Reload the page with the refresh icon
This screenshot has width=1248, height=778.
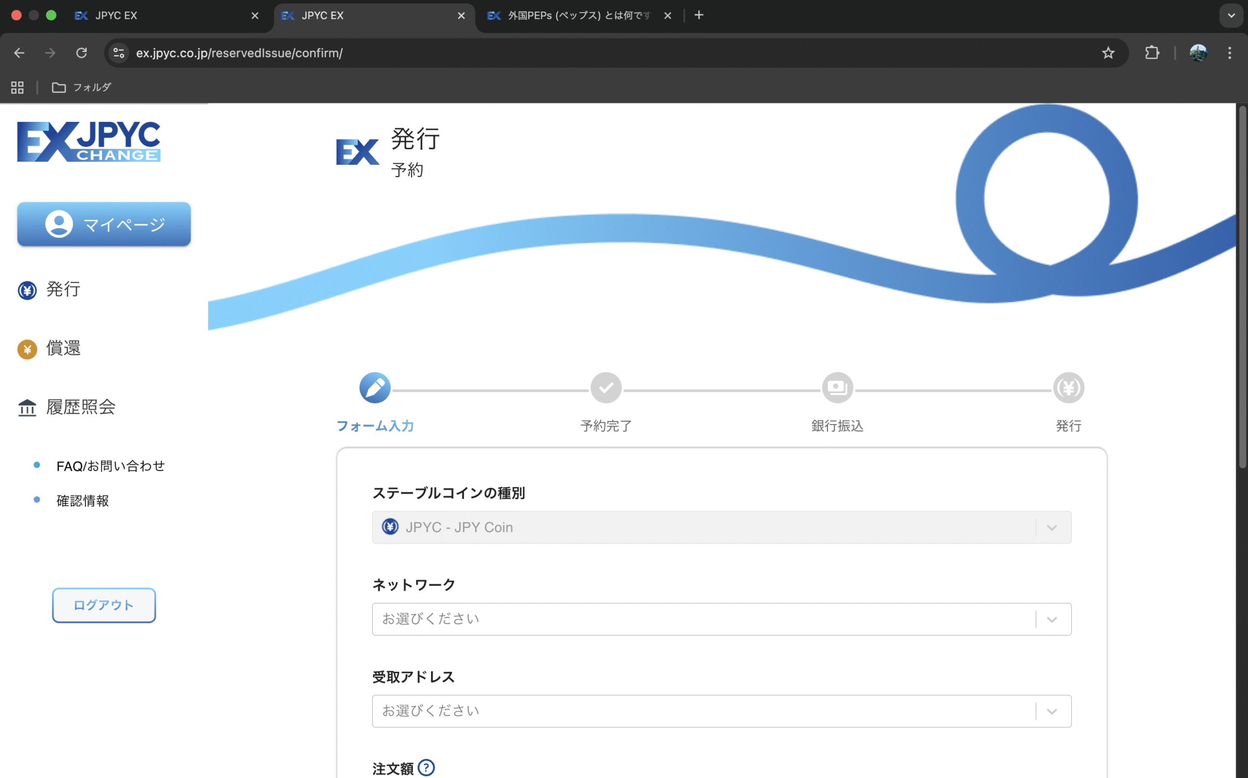tap(81, 53)
